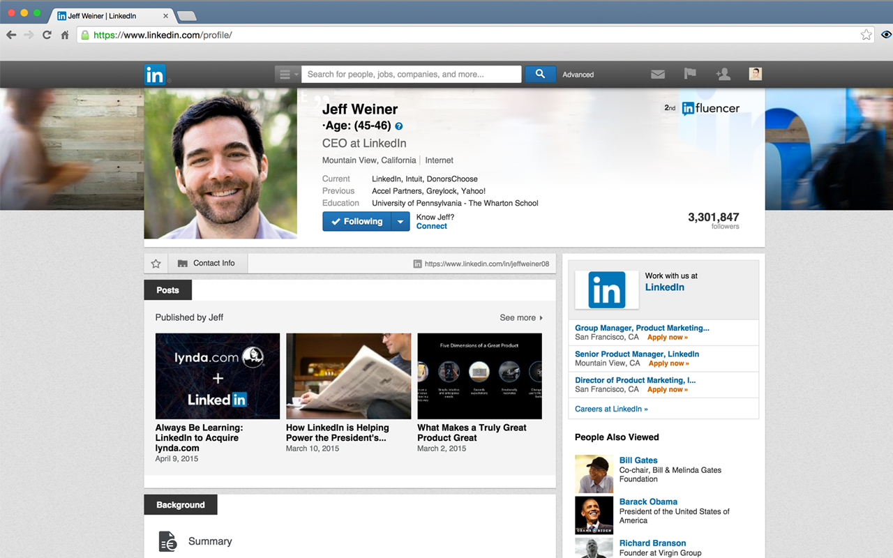Click Barack Obama profile photo

click(594, 515)
